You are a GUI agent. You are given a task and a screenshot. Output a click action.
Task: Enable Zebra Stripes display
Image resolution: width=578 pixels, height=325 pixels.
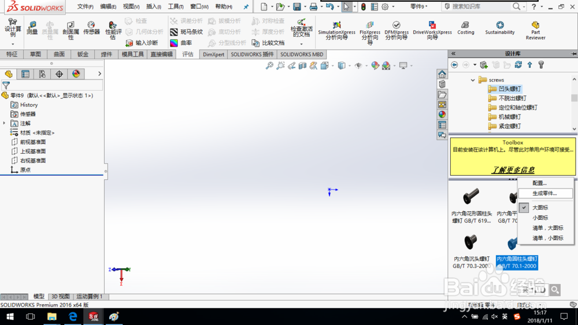(187, 32)
